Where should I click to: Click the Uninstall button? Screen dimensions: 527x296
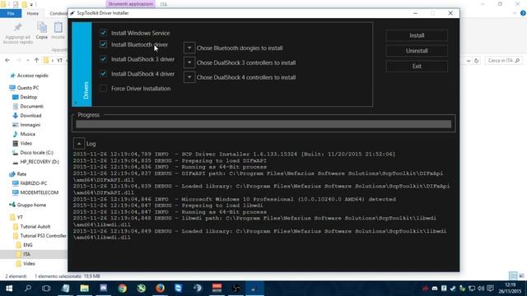coord(417,51)
